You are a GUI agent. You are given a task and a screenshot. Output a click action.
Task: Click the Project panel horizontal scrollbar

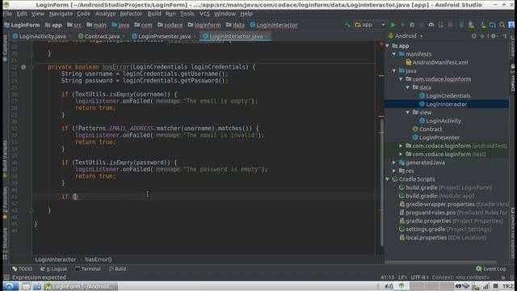440,262
